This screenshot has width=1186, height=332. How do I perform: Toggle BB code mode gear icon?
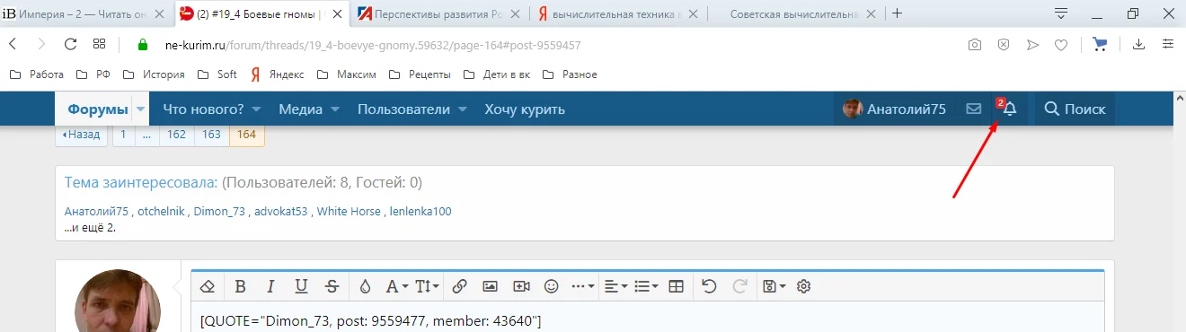[804, 286]
